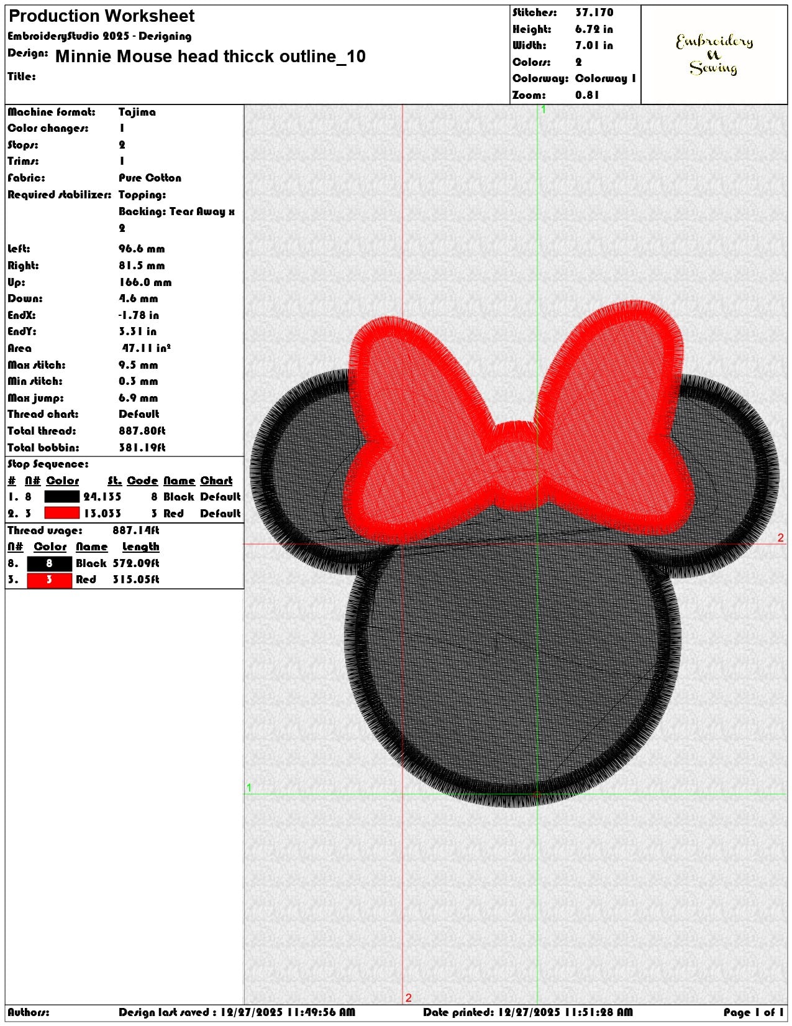The width and height of the screenshot is (792, 1026).
Task: Click the black swatch in Stop Sequence row 1
Action: [x=61, y=497]
